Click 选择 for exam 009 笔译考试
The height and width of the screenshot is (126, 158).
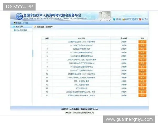[x=142, y=42]
